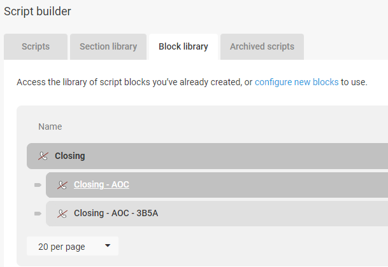Click the phone icon in Closing - AOC - 3B5A row

(62, 214)
